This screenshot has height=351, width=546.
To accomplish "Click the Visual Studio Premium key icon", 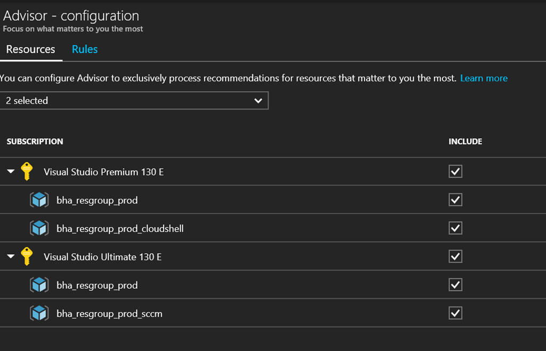I will 27,171.
